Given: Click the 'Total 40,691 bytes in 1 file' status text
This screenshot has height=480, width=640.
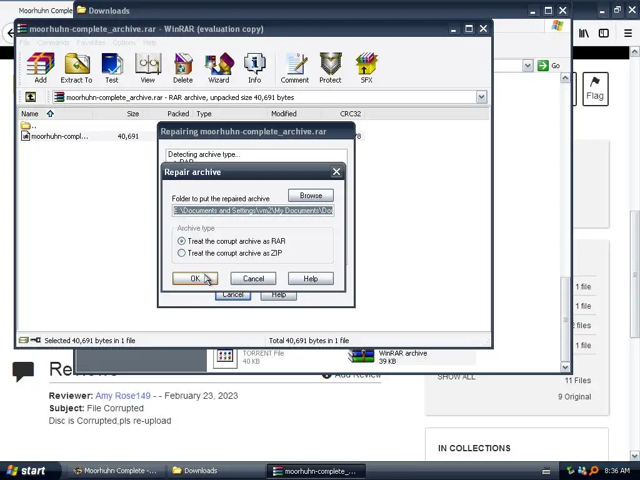Looking at the screenshot, I should [309, 341].
